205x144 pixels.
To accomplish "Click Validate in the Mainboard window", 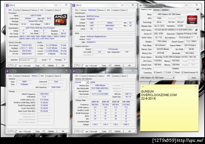I will tap(117, 66).
